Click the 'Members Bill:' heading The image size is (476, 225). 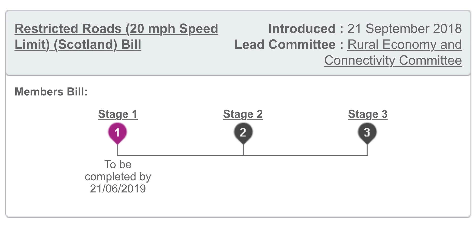tap(51, 92)
